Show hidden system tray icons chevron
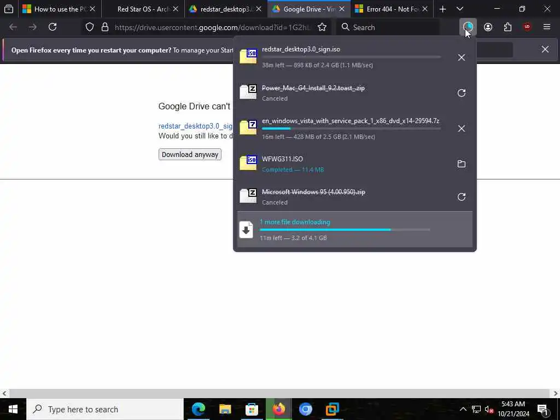560x420 pixels. coord(463,409)
